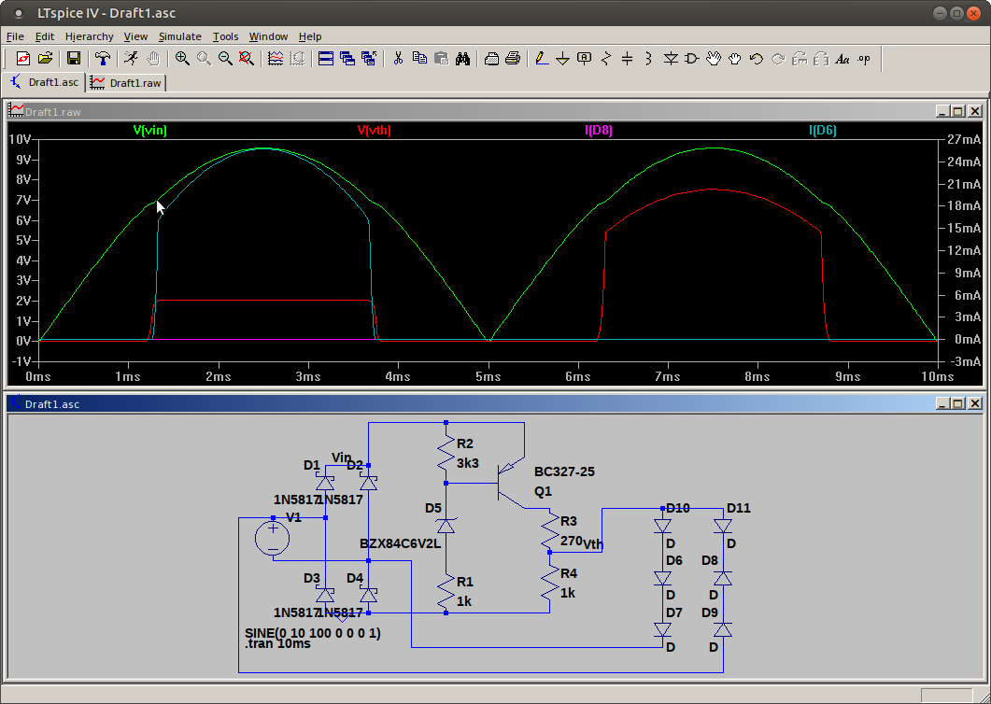
Task: Tile windows using the toolbar icon
Action: [326, 59]
